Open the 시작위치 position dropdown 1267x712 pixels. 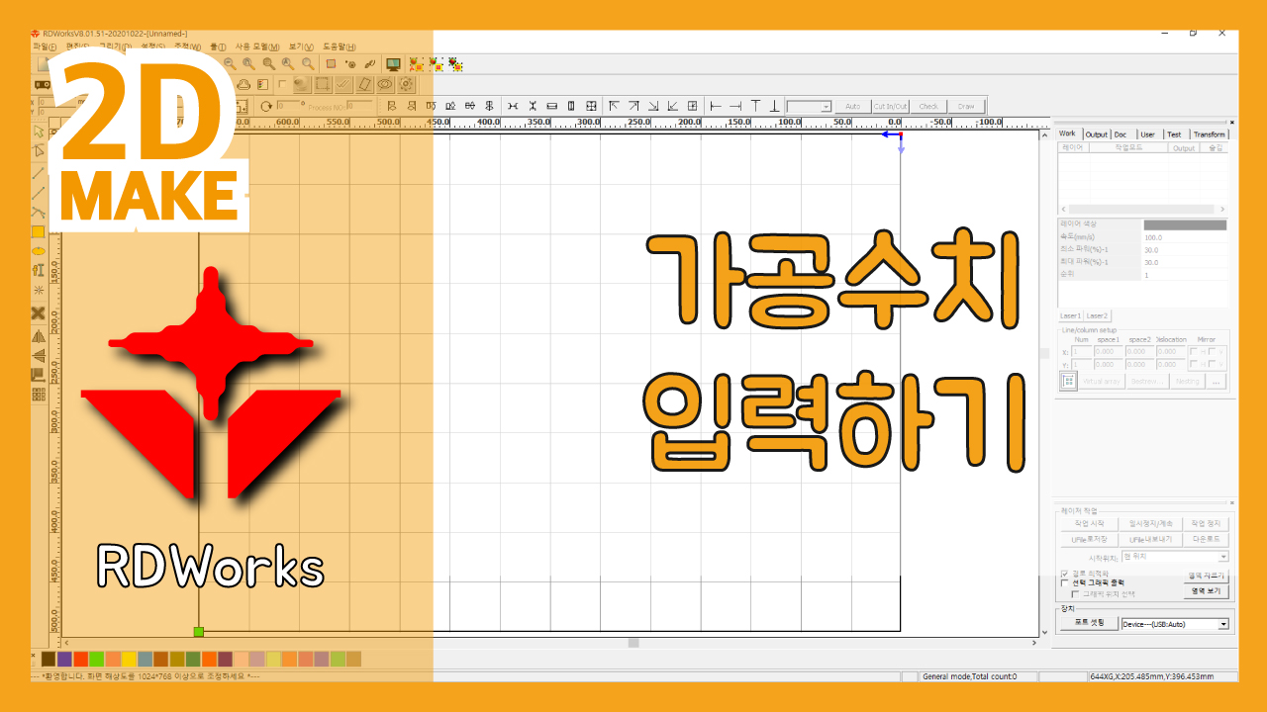point(1223,557)
